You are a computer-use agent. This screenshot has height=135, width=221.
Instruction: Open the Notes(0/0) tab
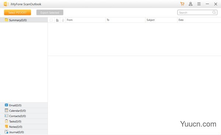(24, 127)
